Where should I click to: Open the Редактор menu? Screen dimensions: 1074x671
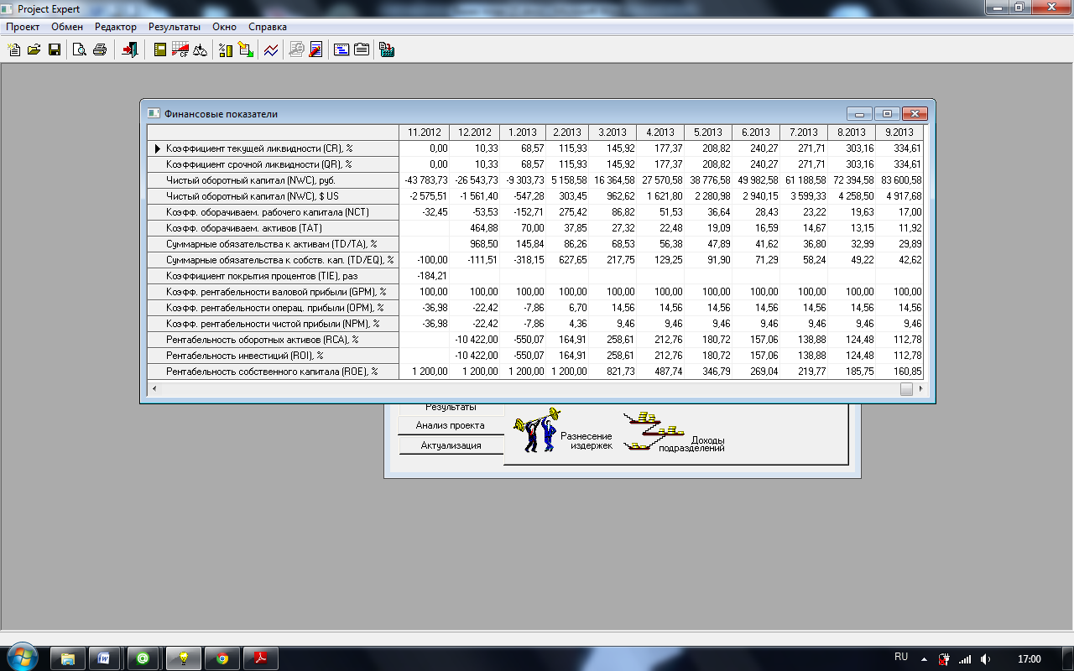point(116,27)
